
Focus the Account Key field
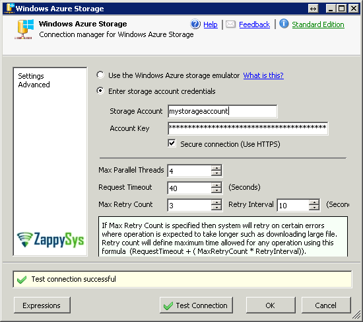click(248, 128)
